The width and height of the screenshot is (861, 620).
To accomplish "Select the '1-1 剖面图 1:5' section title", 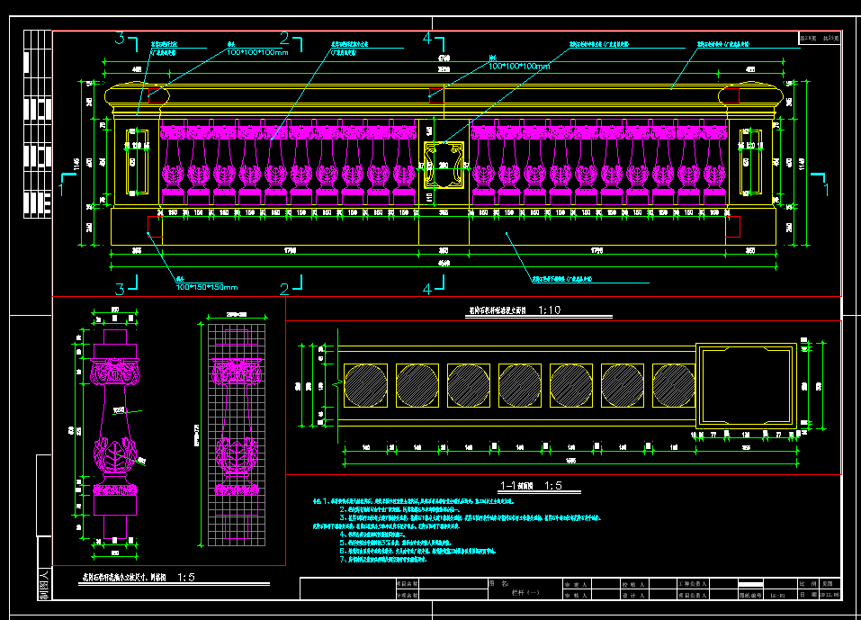I will click(531, 485).
